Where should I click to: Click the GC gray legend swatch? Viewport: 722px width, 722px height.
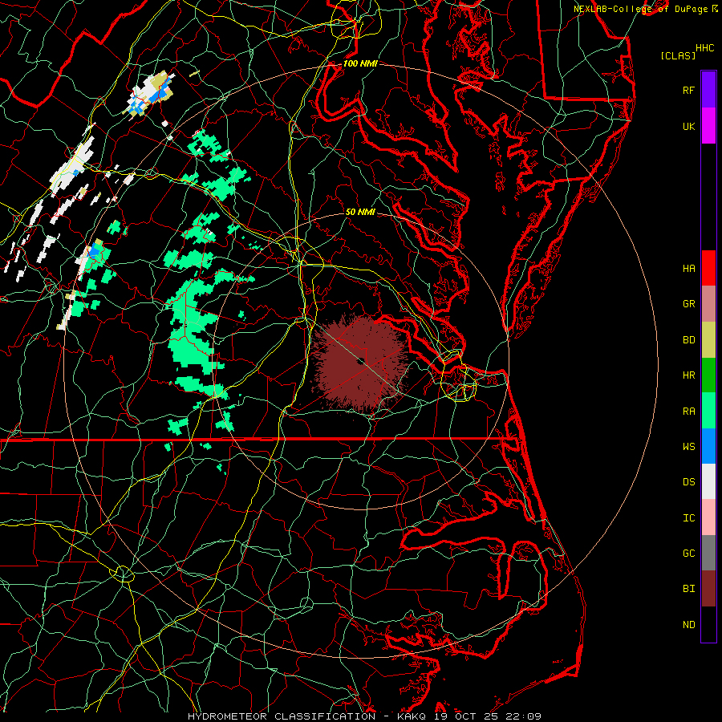pos(708,553)
